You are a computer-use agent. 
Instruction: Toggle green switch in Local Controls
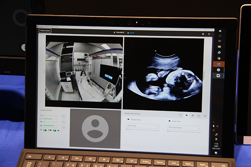(45, 130)
